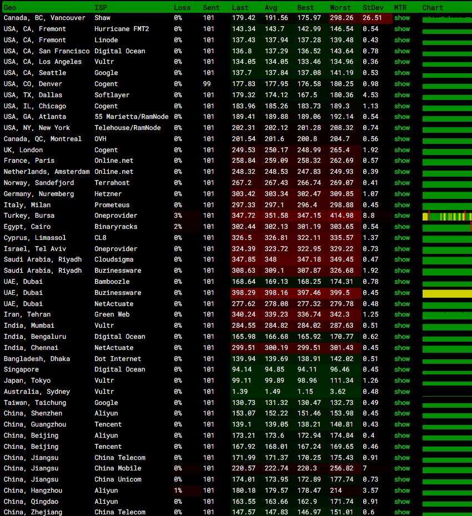Show MTR for Japan, Tokyo

coord(402,380)
